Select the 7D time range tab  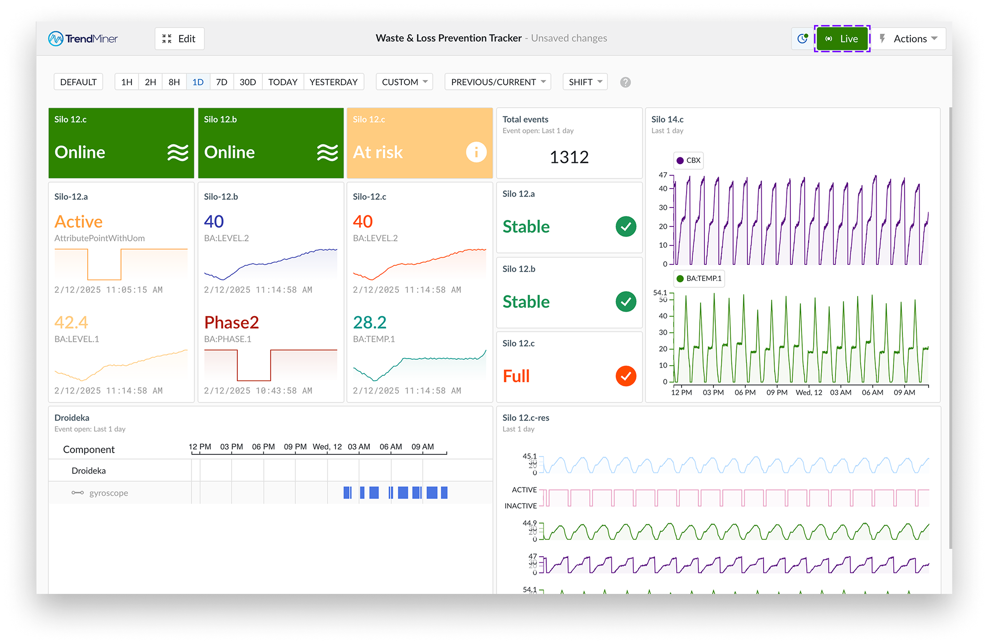tap(222, 82)
